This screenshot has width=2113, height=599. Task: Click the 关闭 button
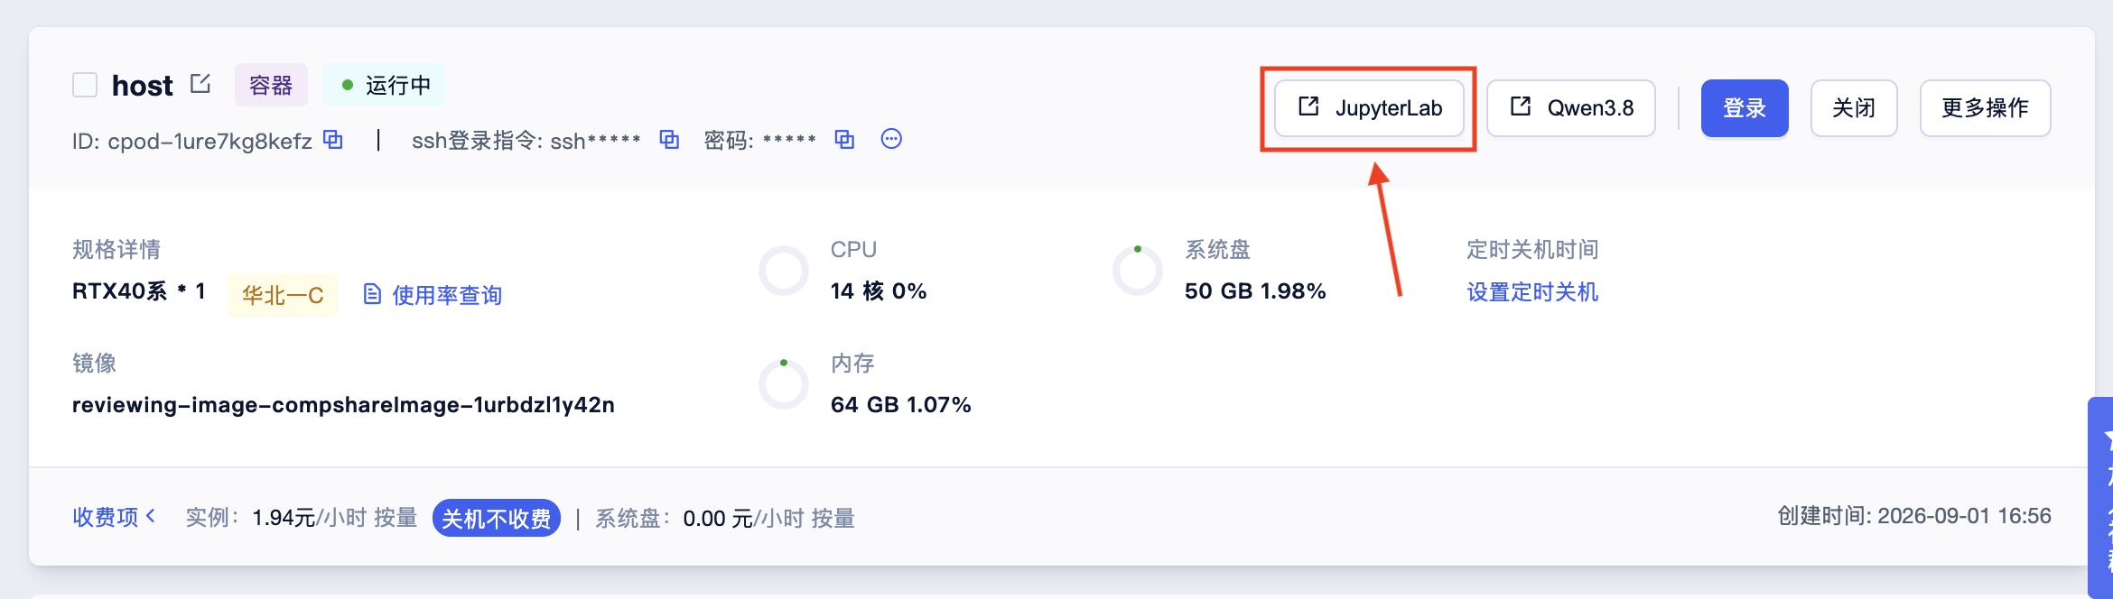(x=1854, y=108)
